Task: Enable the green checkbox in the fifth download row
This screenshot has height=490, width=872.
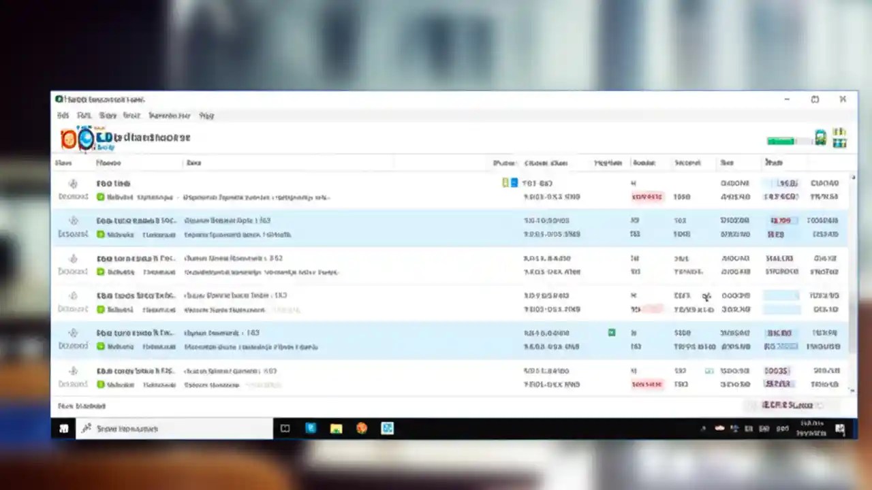Action: [x=611, y=333]
